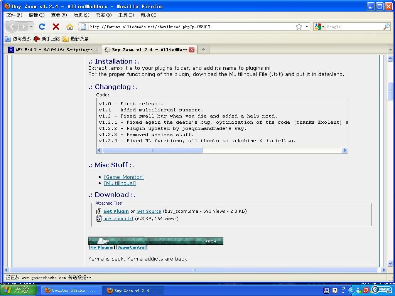Follow the [Game-Monitor] link

click(x=123, y=177)
